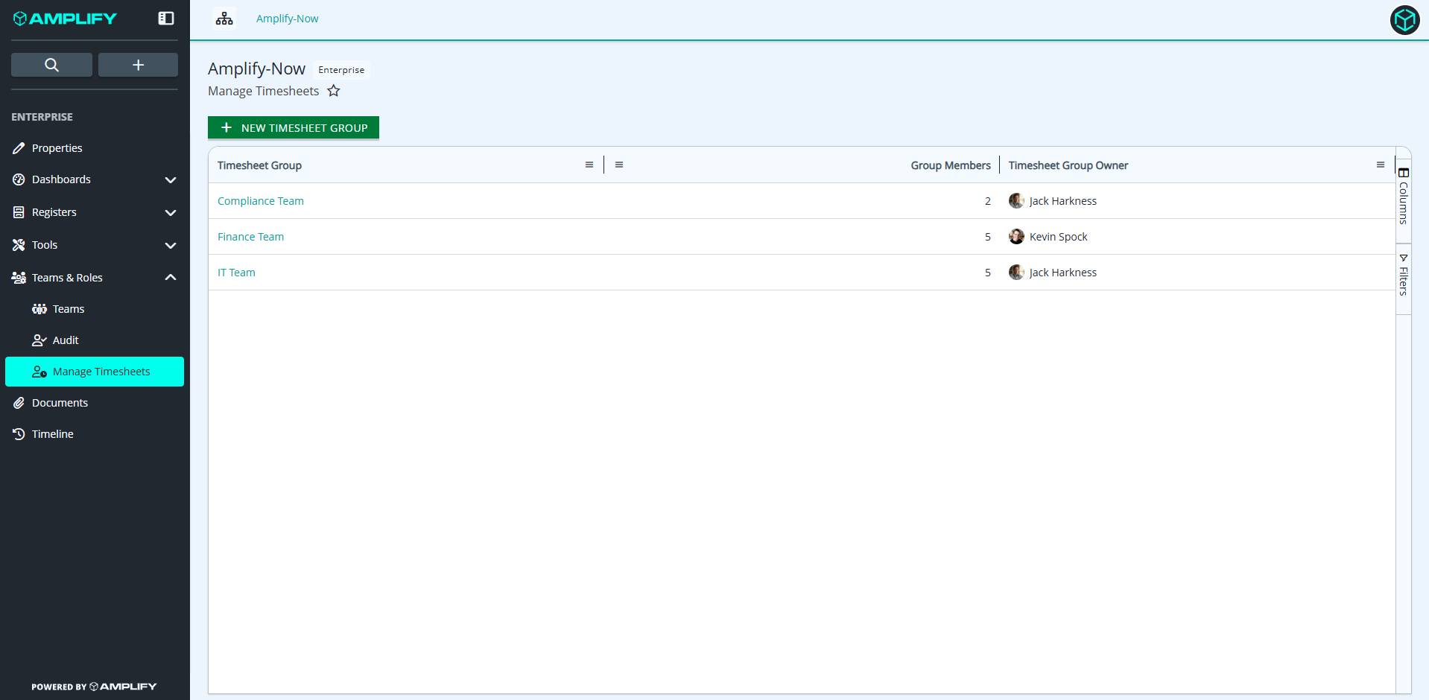
Task: Click Kevin Spock avatar in Finance Team row
Action: [x=1016, y=237]
